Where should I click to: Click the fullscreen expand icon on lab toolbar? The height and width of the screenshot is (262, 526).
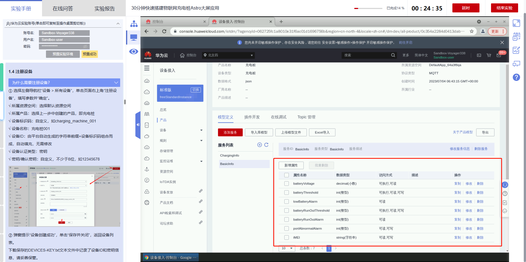pyautogui.click(x=516, y=23)
